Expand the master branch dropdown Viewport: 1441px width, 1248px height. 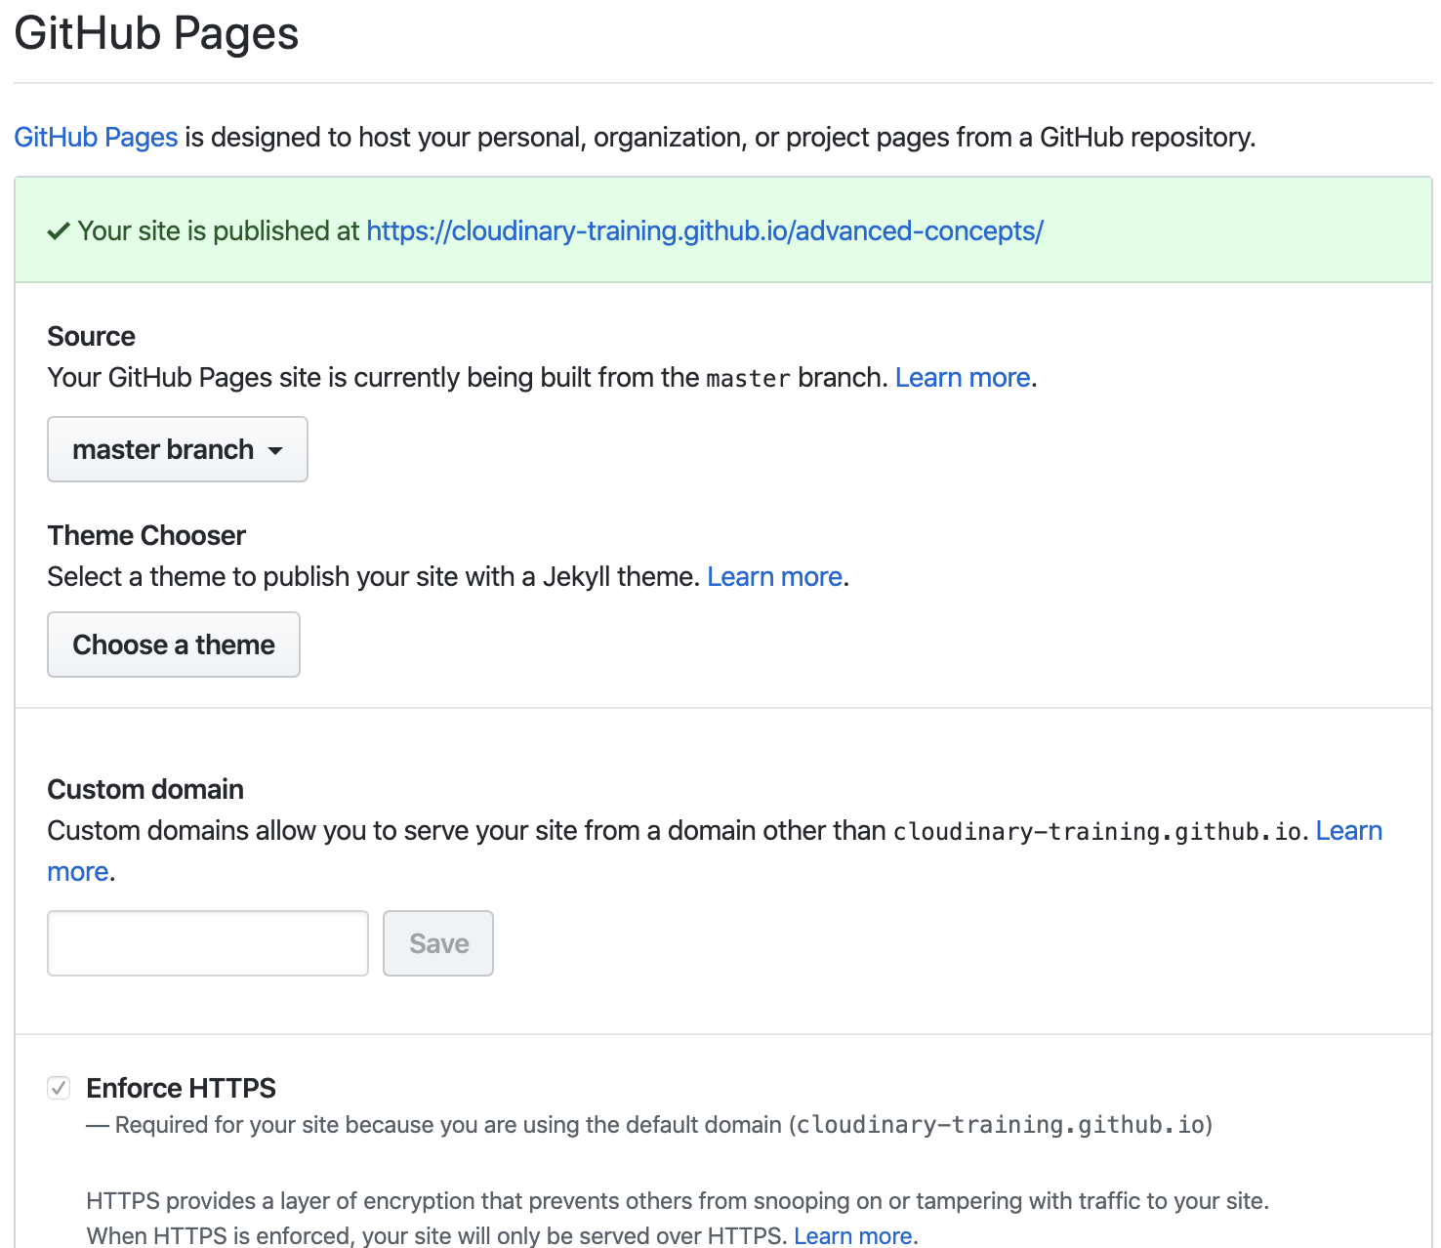(178, 449)
